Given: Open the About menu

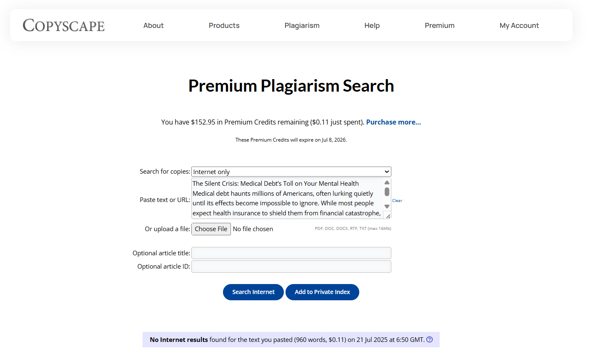Looking at the screenshot, I should [x=153, y=25].
